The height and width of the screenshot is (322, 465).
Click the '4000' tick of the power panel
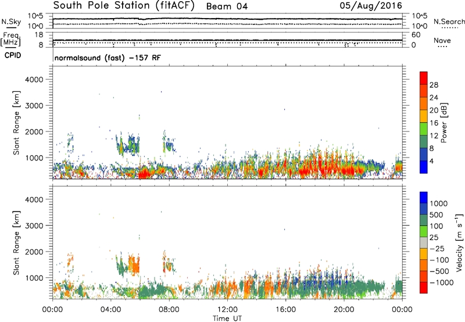pos(34,80)
